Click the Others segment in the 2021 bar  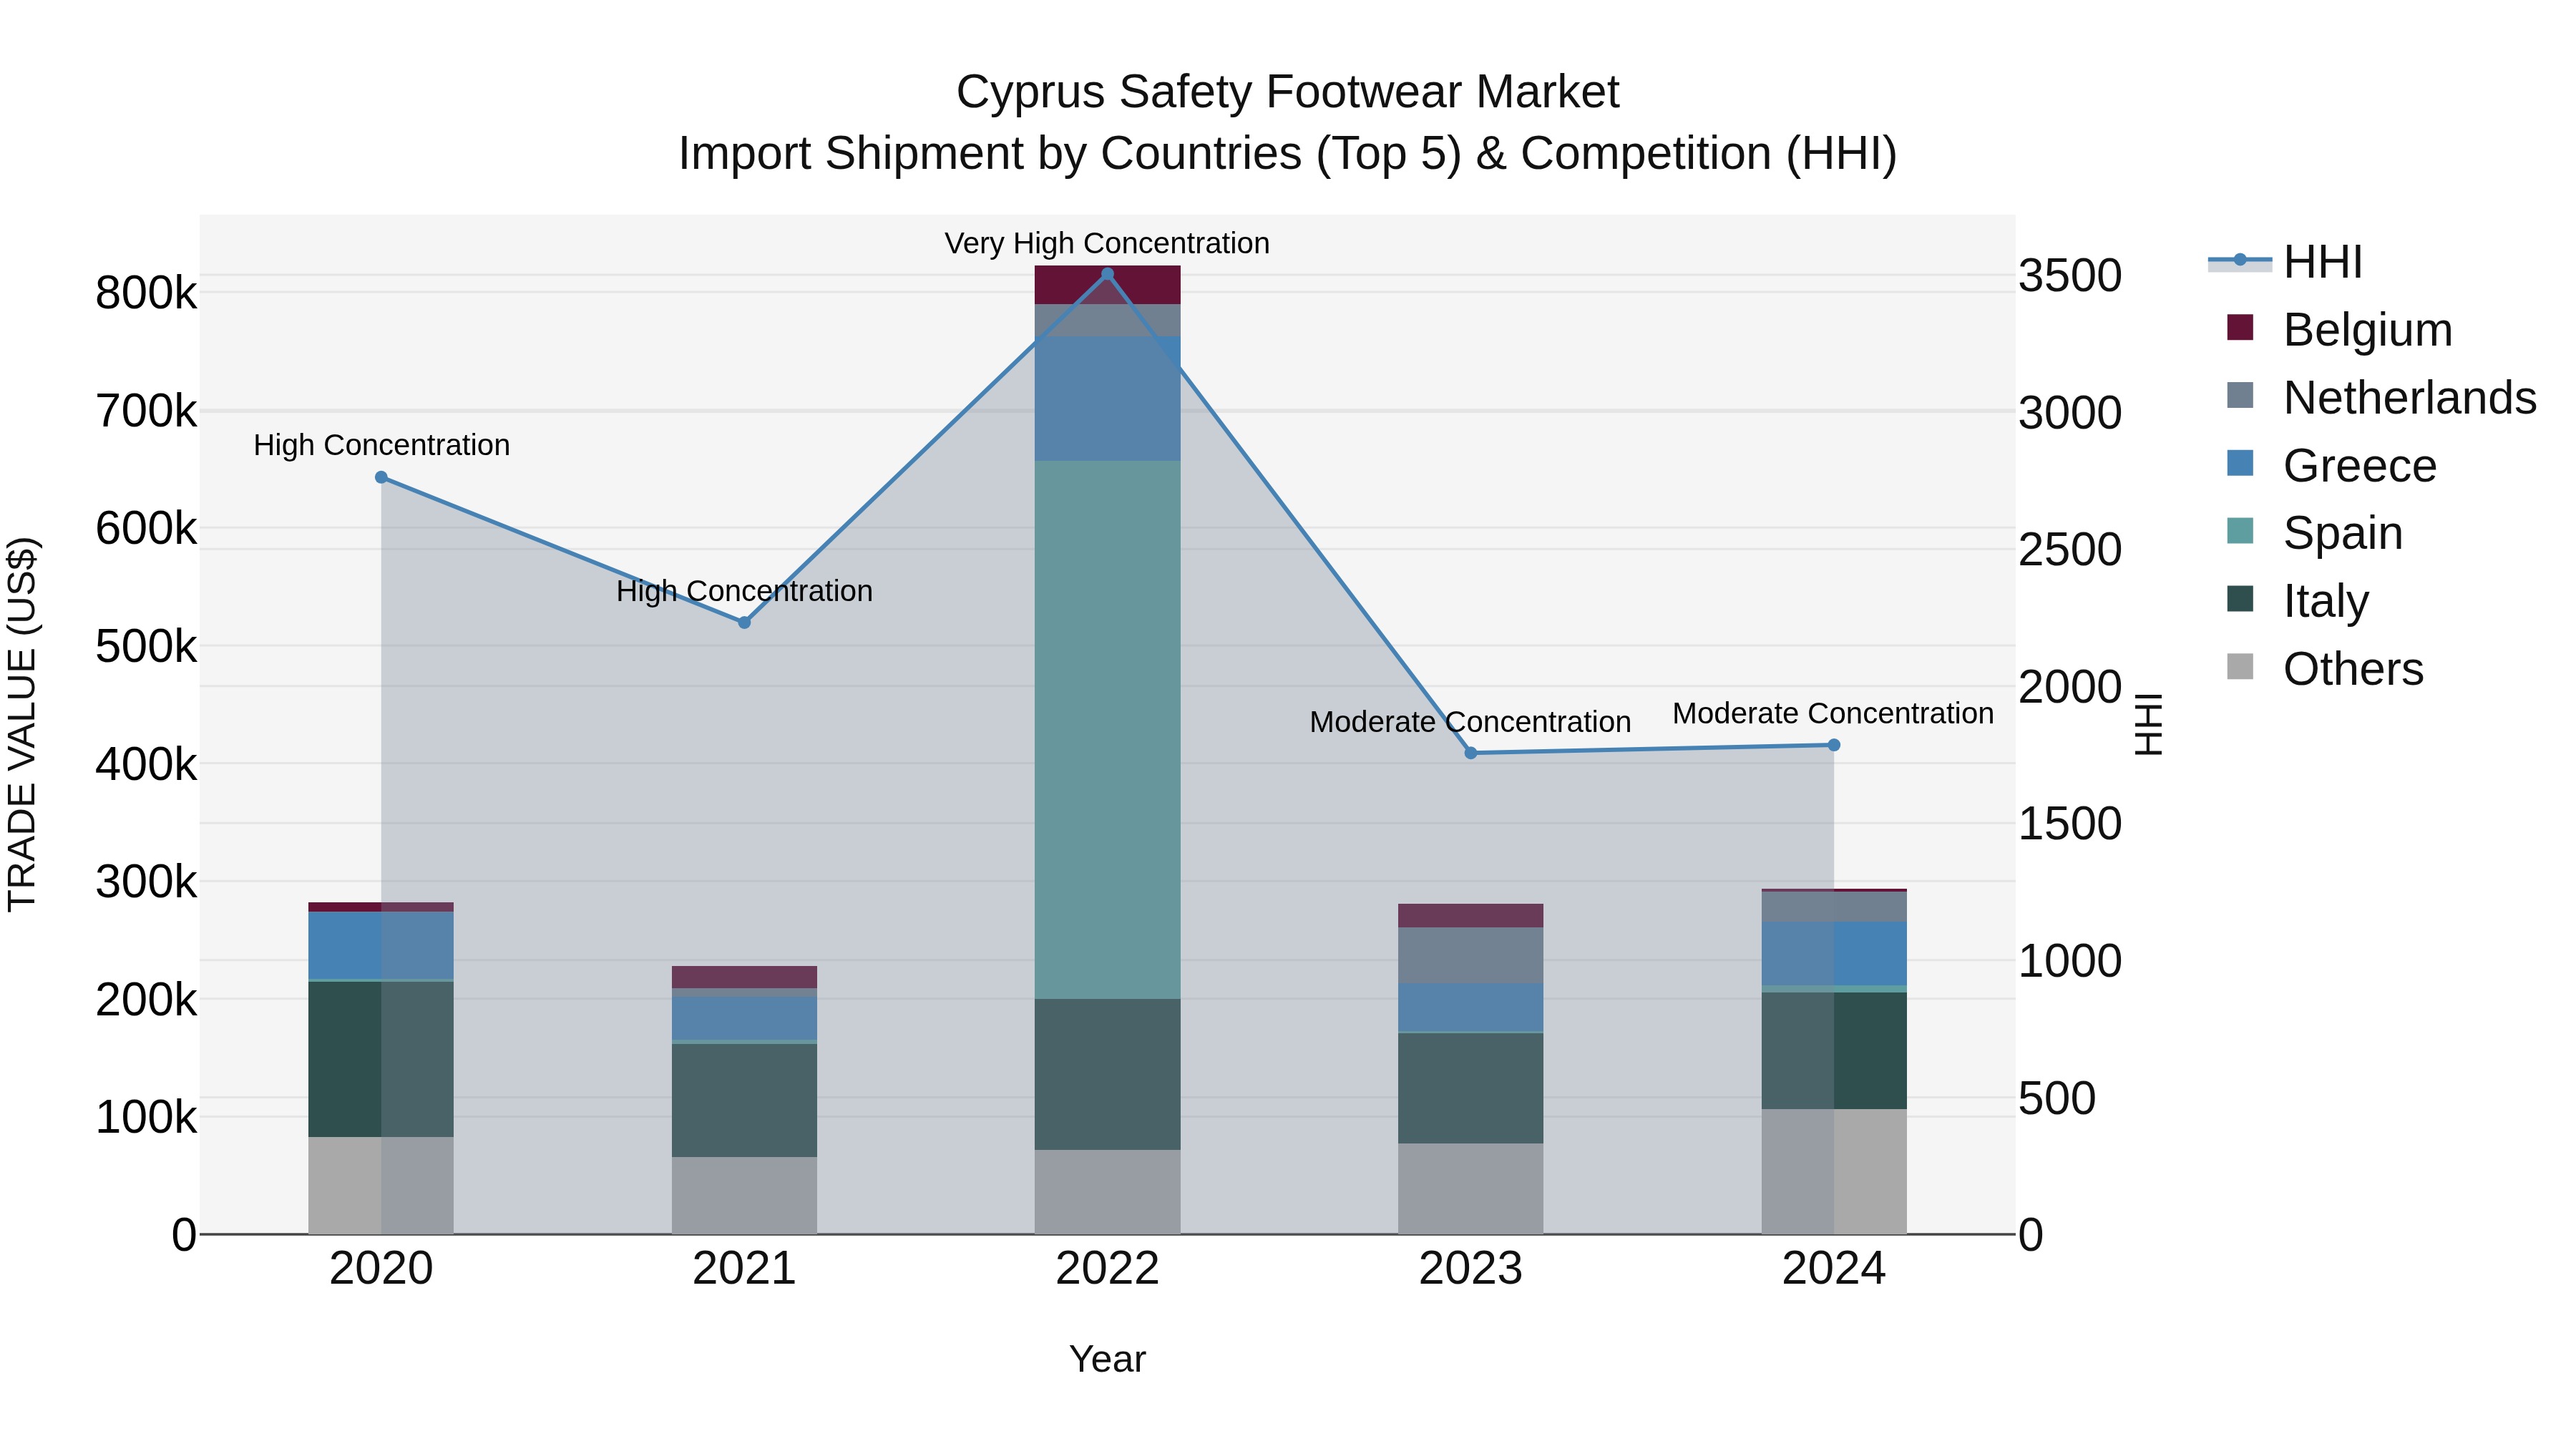click(x=744, y=1196)
